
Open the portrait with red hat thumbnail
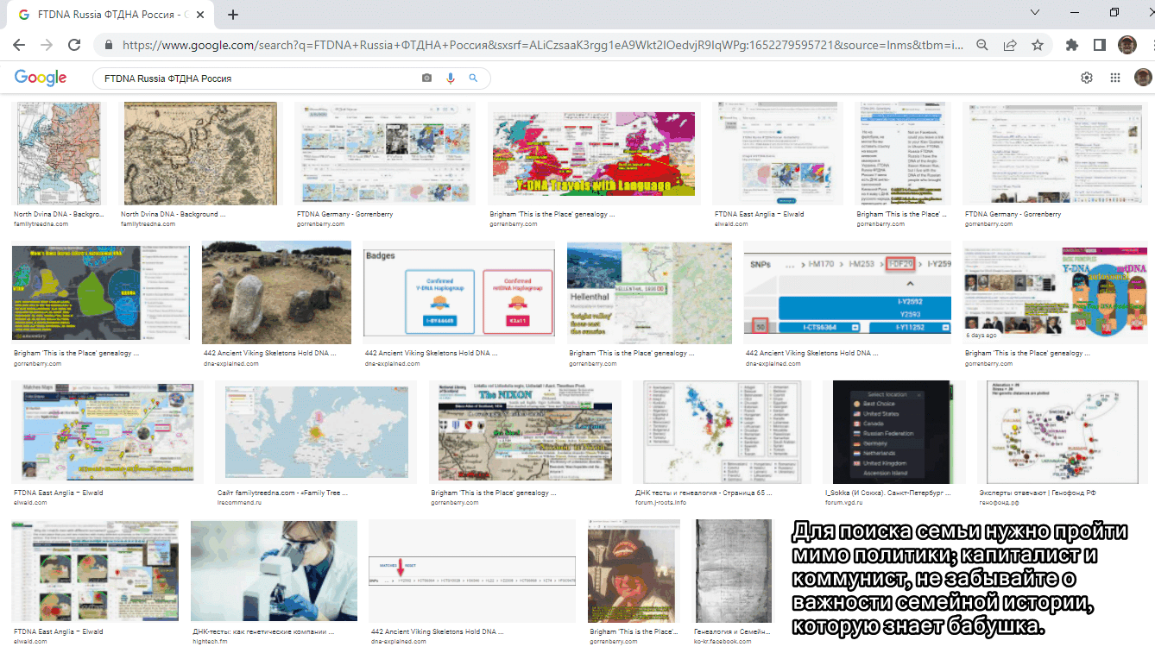pos(634,571)
